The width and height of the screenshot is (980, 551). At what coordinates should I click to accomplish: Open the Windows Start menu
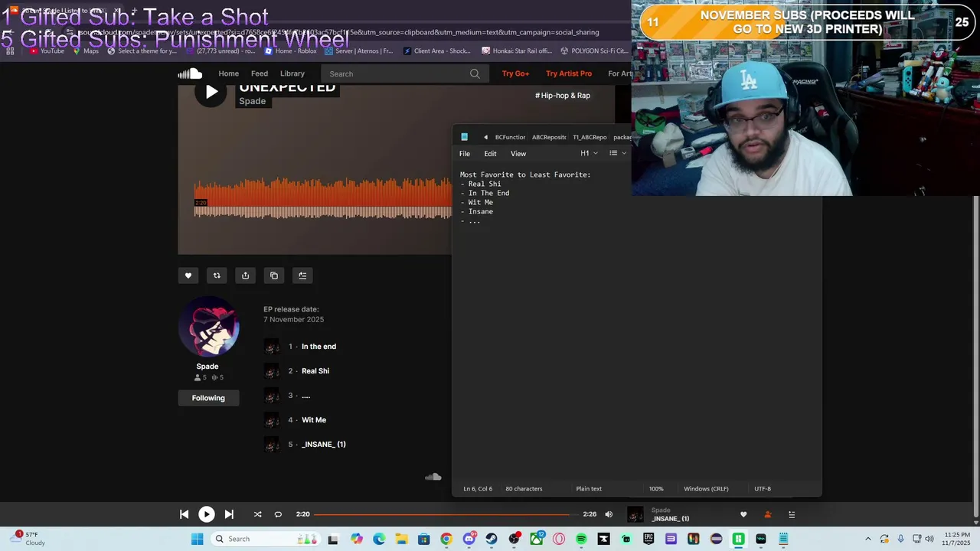click(197, 539)
